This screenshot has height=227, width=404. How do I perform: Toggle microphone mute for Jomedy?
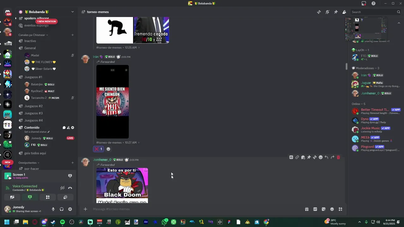coord(53,209)
